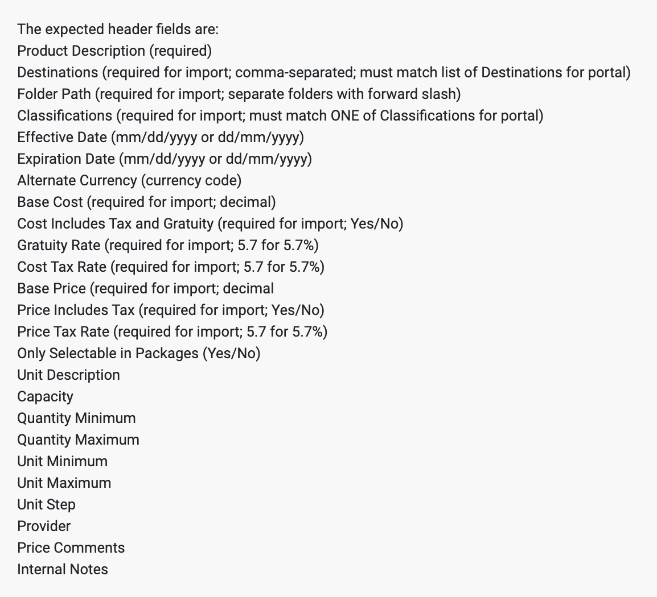Click the Unit Description text
Screen dimensions: 657x597
(x=69, y=375)
